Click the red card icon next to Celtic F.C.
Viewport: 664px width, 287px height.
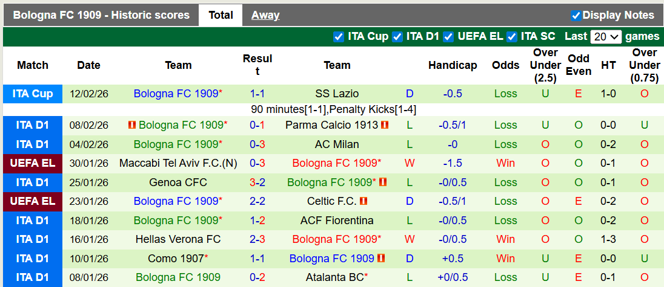click(363, 201)
